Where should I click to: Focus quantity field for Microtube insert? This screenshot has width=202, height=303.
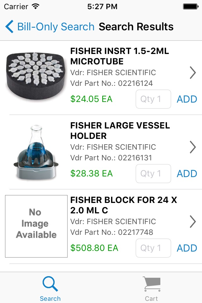(x=153, y=99)
